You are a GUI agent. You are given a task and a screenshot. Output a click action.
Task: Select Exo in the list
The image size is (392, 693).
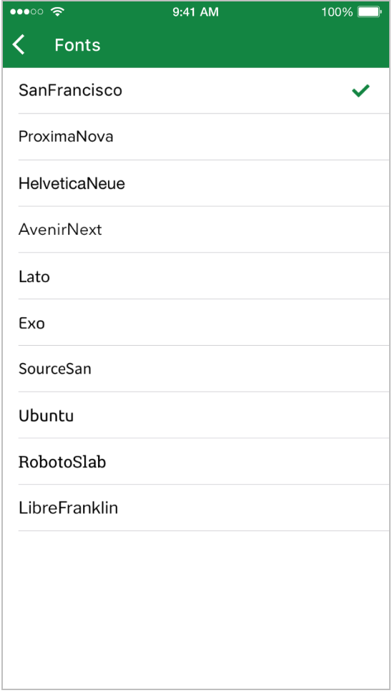pos(196,322)
